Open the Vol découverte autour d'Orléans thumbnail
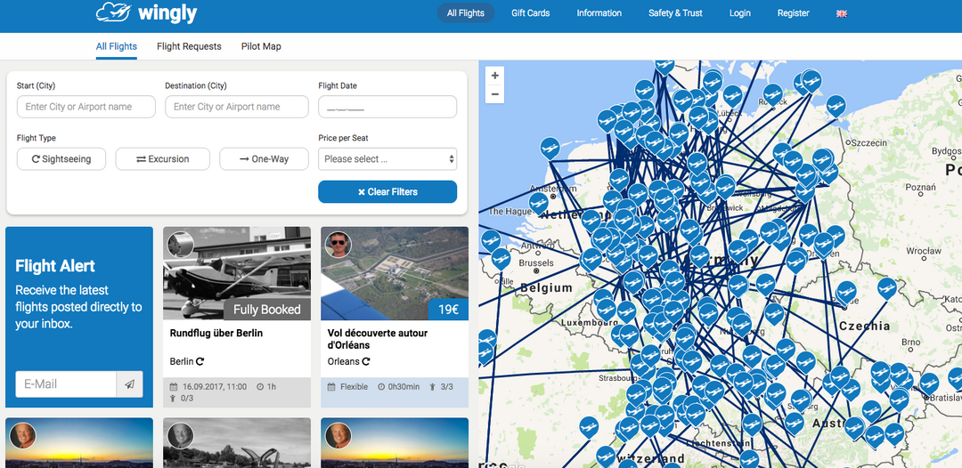962x468 pixels. [395, 273]
